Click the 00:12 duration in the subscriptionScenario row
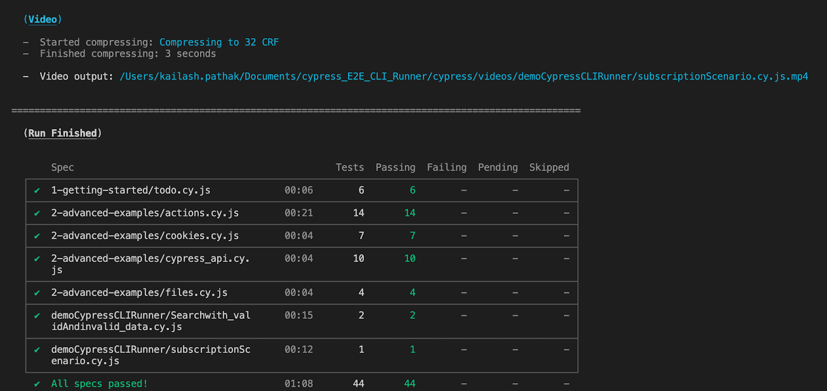Viewport: 827px width, 391px height. coord(299,349)
